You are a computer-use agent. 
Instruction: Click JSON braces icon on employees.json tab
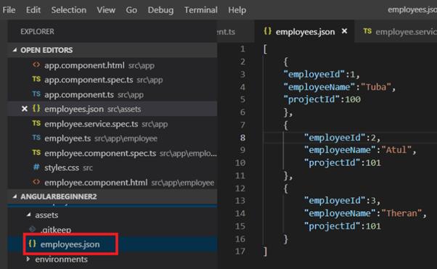tap(268, 31)
